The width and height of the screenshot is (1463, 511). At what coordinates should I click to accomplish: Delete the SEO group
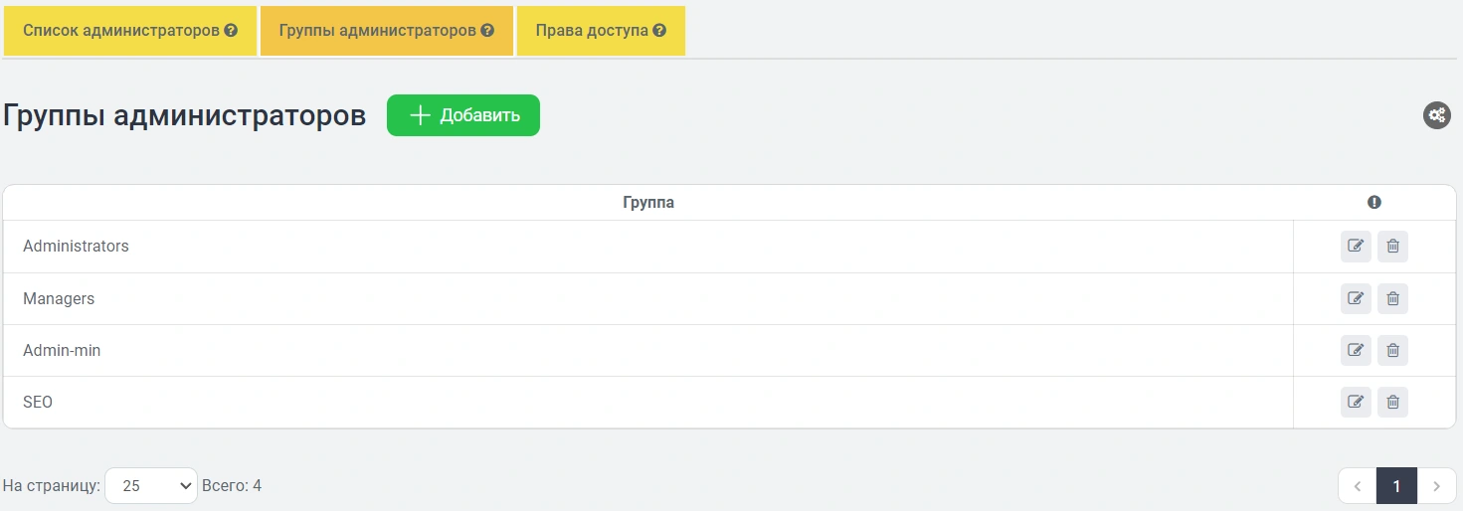coord(1392,402)
